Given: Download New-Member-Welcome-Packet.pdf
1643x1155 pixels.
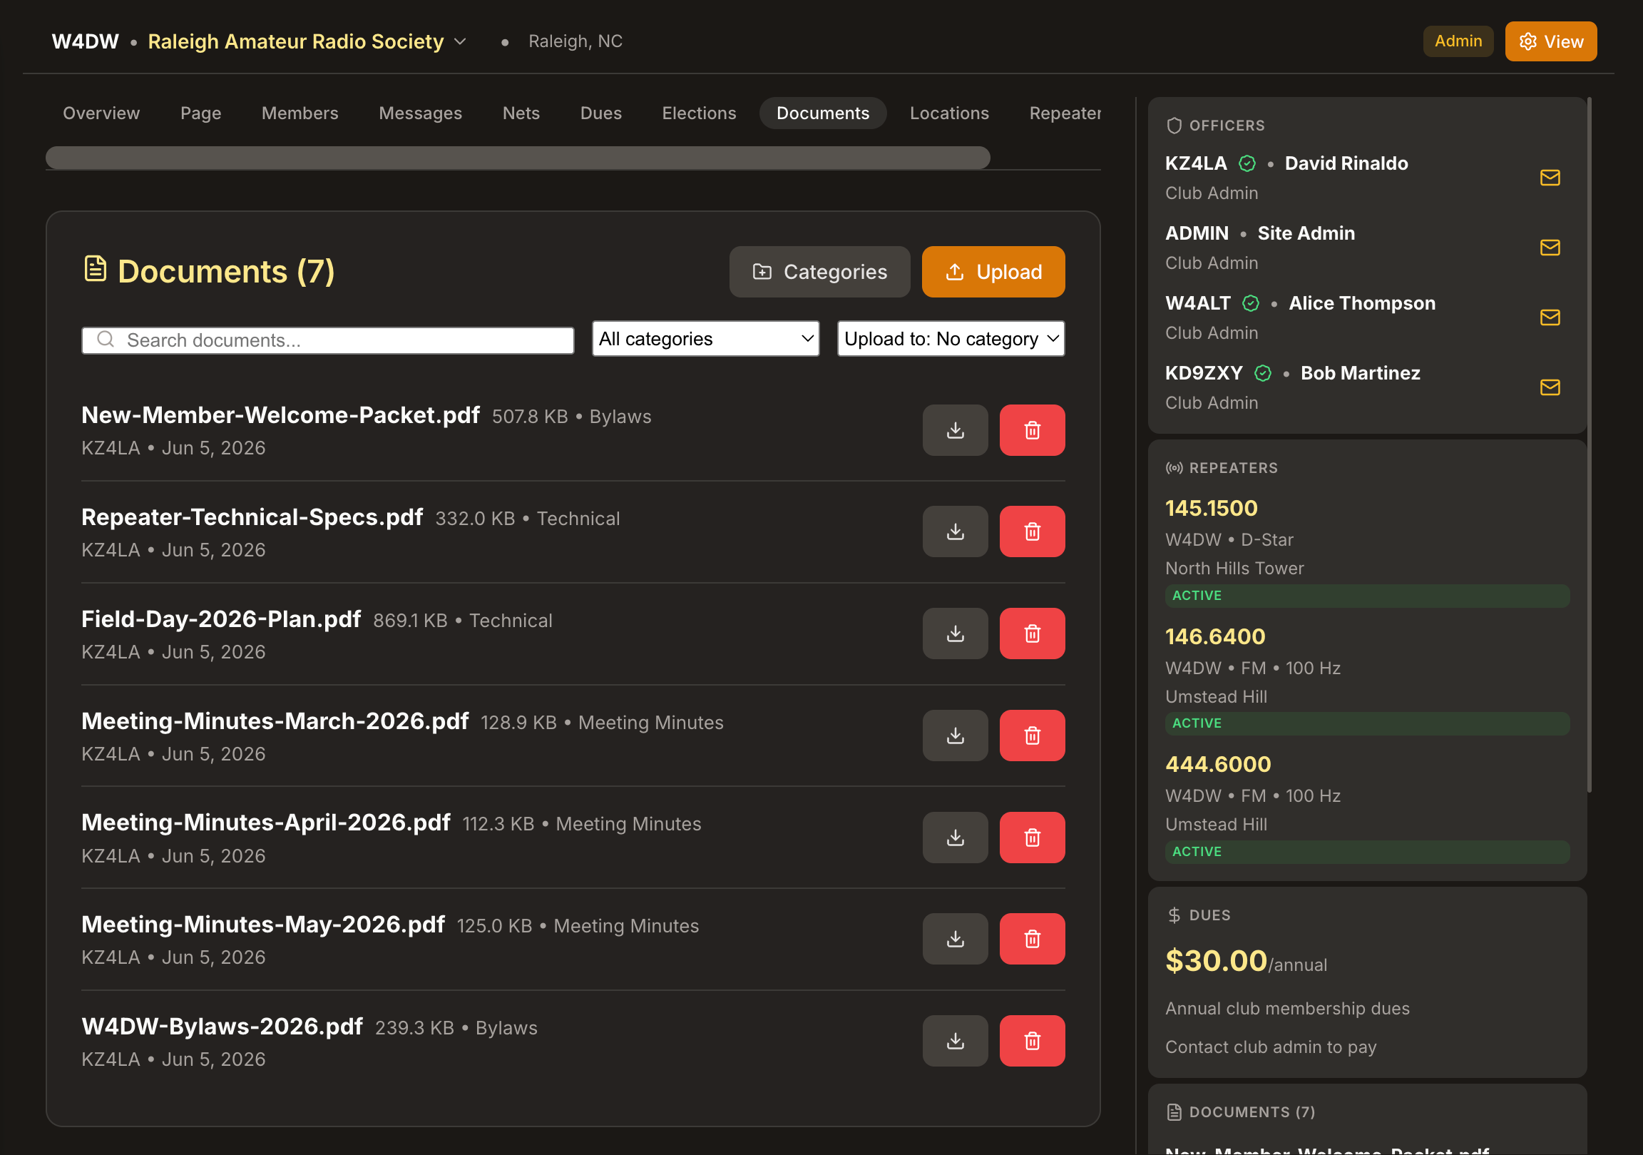Looking at the screenshot, I should tap(955, 429).
